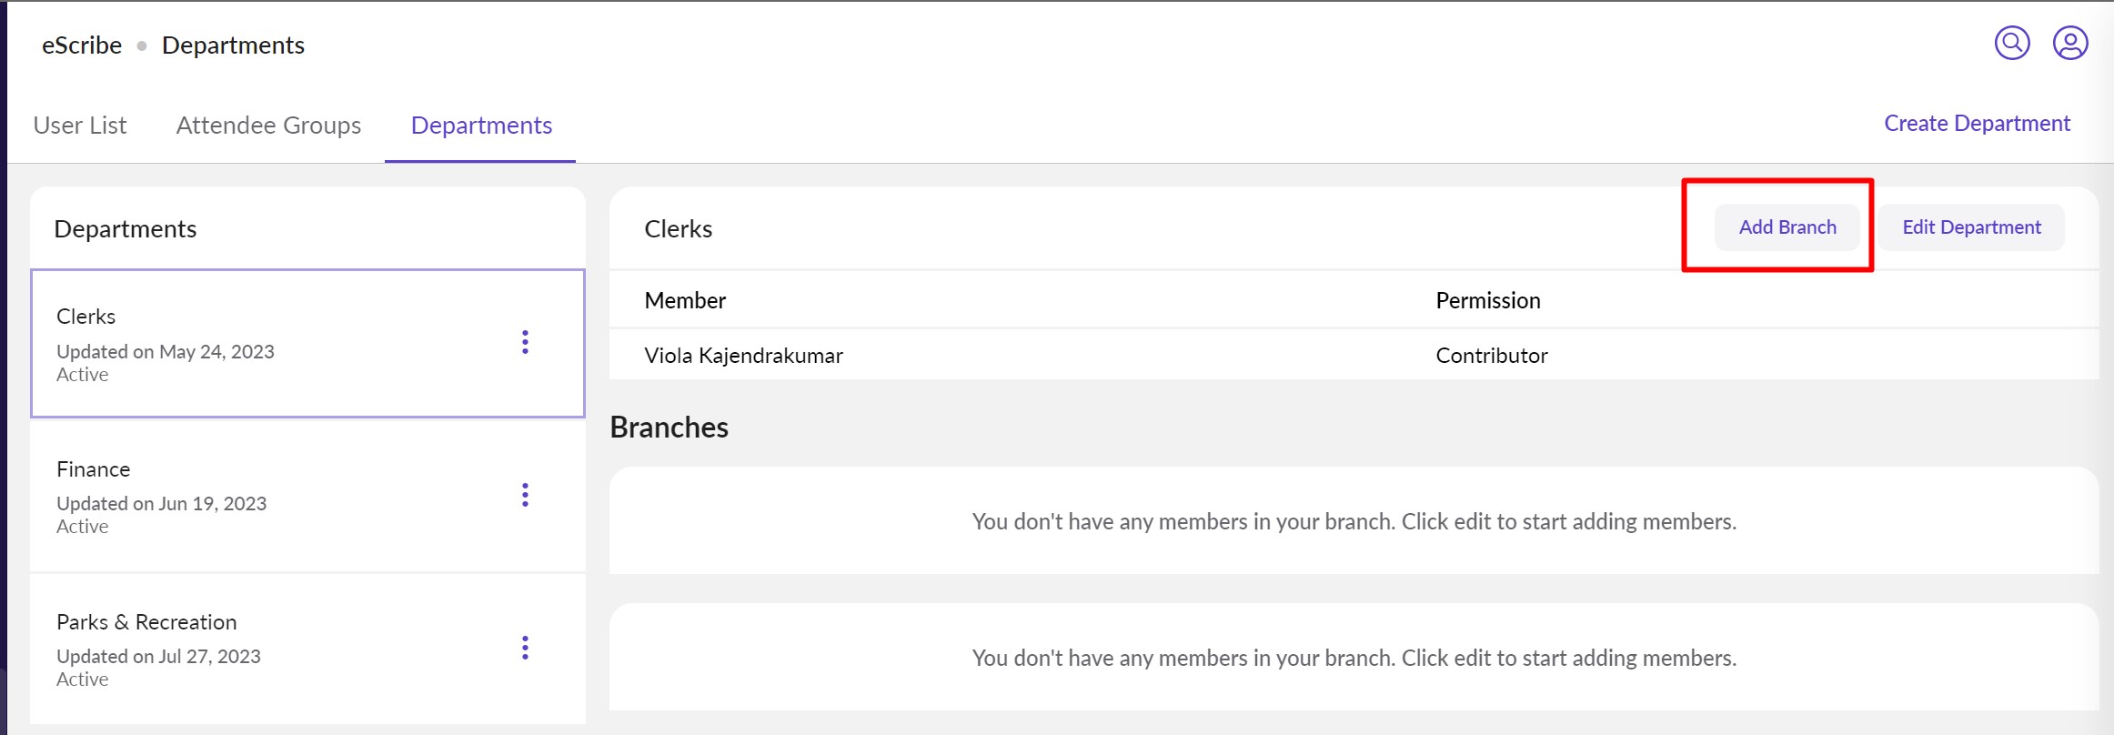
Task: Select the Departments tab
Action: pos(481,126)
